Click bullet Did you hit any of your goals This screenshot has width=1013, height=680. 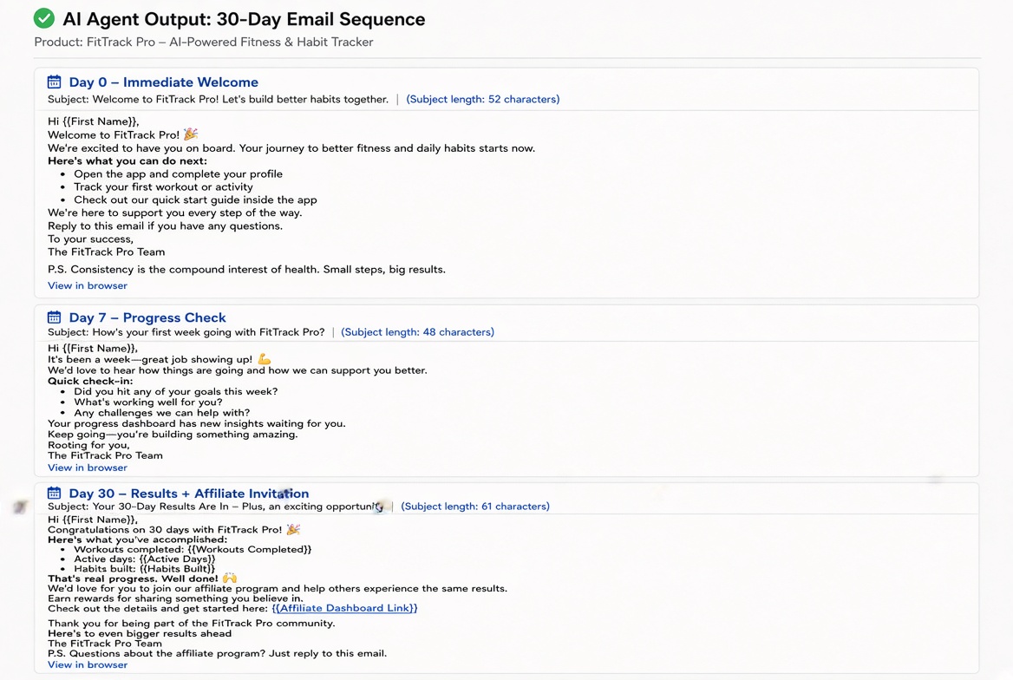pos(175,391)
